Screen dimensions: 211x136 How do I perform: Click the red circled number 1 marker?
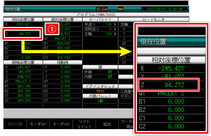[52, 29]
